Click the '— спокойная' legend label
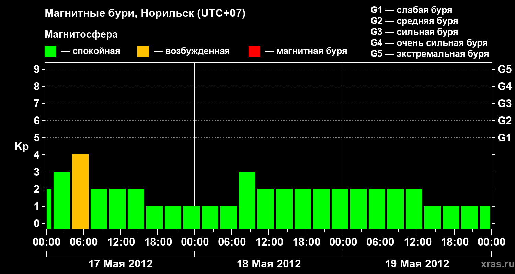Screen dimensions: 515x274 click(x=90, y=51)
